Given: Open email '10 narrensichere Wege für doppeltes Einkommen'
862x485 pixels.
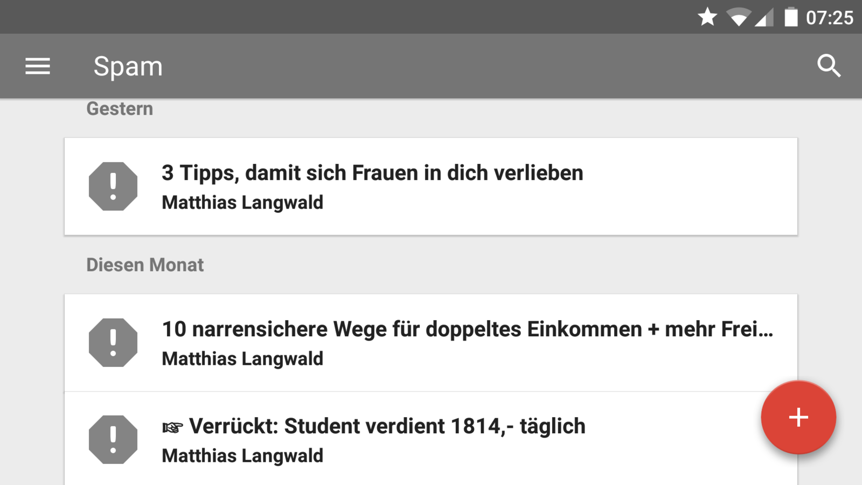Looking at the screenshot, I should 467,329.
